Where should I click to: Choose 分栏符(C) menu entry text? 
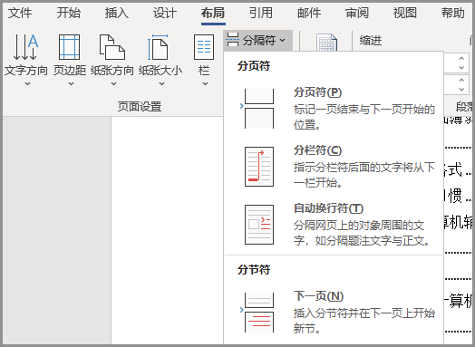(317, 150)
